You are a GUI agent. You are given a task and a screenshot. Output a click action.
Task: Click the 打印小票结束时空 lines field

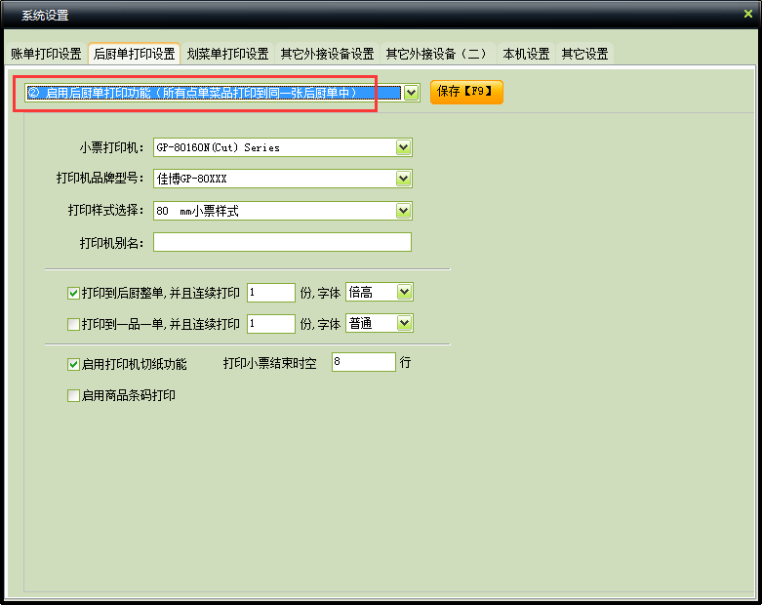click(364, 362)
